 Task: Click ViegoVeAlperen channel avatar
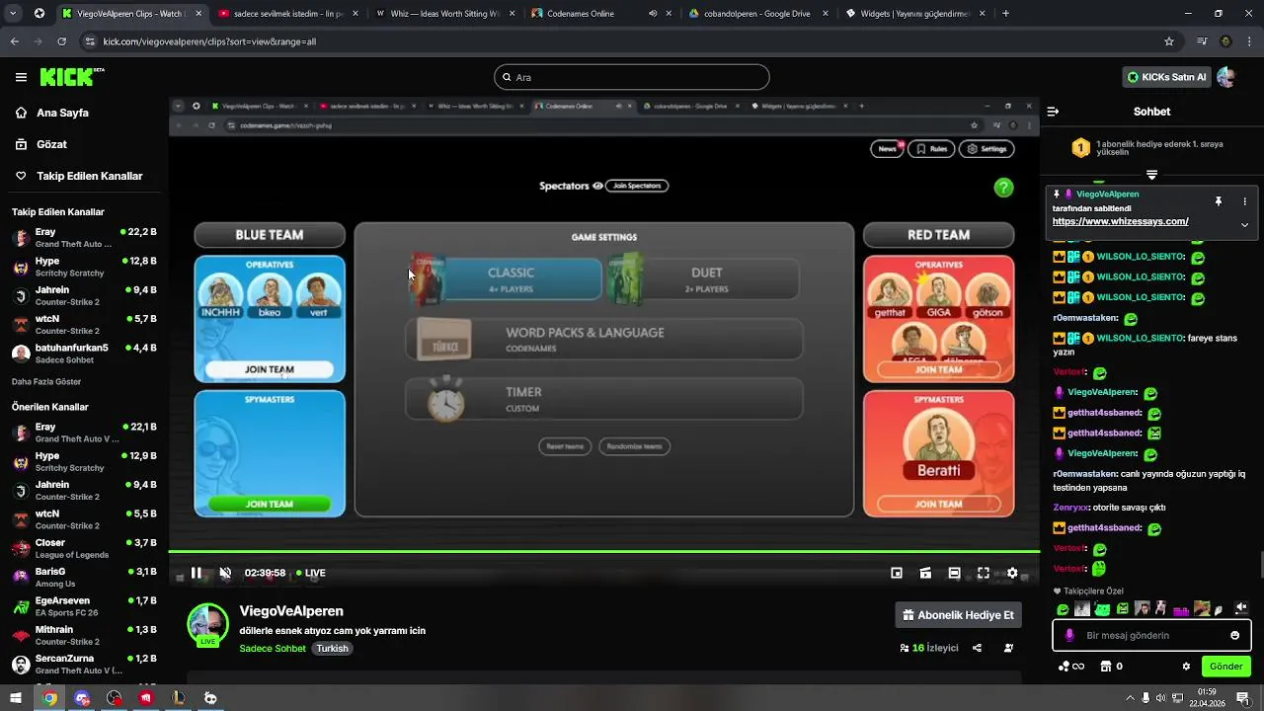(207, 625)
